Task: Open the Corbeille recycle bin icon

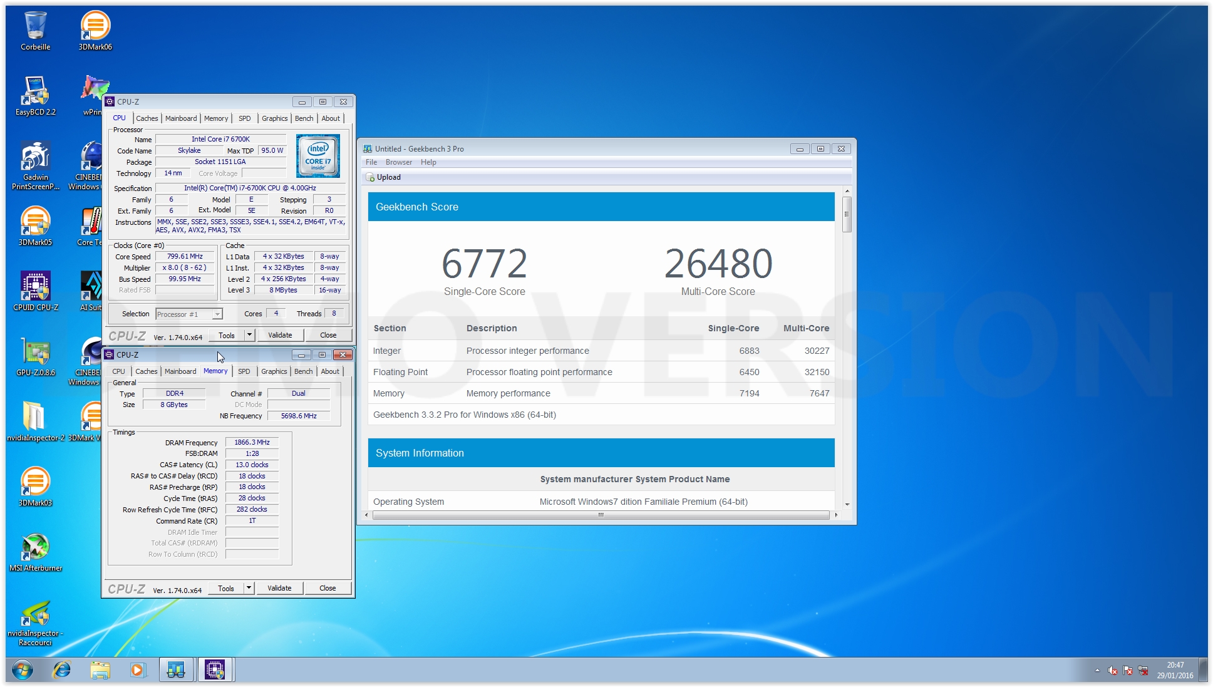Action: (35, 31)
